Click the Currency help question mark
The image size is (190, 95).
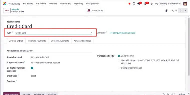16,81
